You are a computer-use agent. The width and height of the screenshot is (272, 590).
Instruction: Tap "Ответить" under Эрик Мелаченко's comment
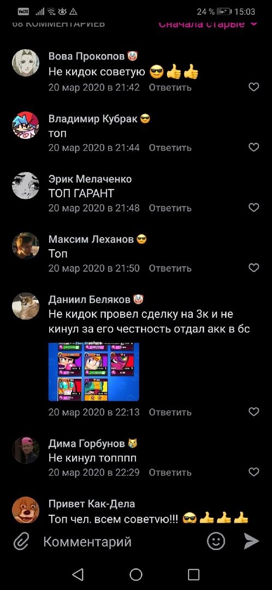tap(170, 208)
